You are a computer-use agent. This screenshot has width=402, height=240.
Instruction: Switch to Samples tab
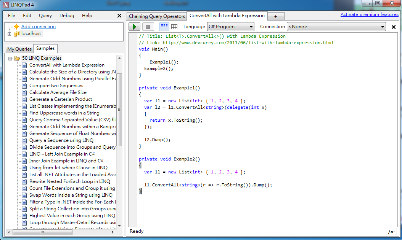[45, 48]
